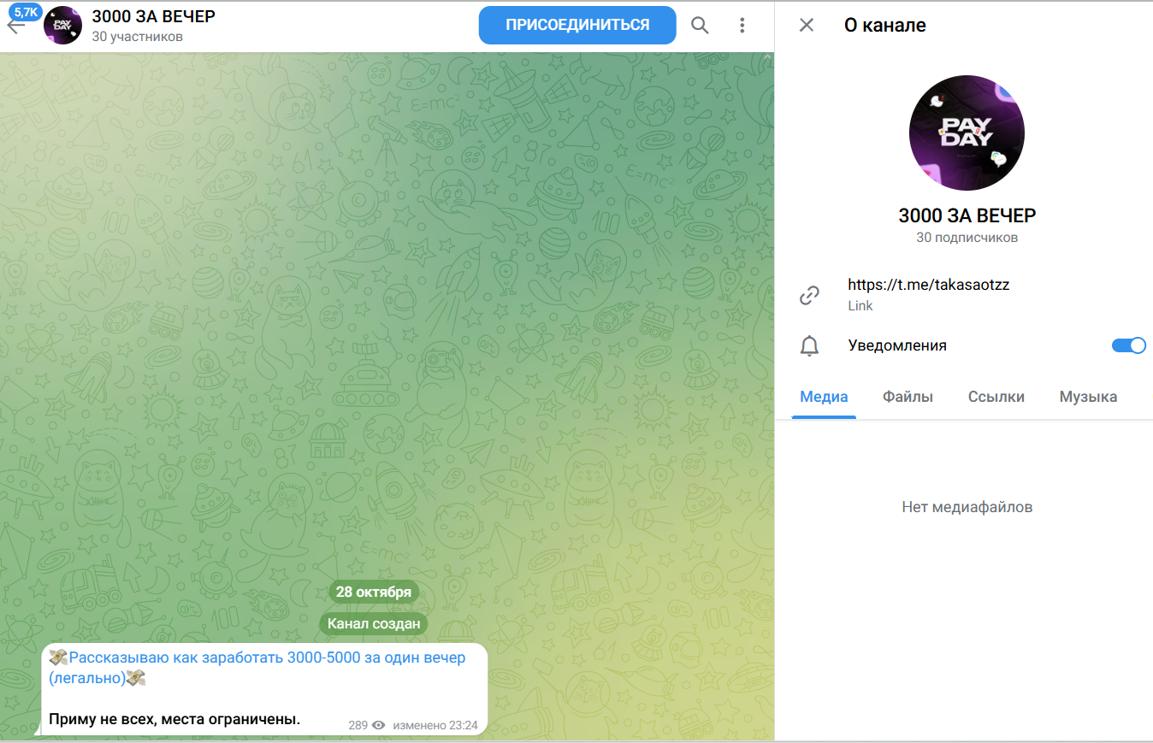Click the 28 октября date badge
The height and width of the screenshot is (743, 1153).
373,592
